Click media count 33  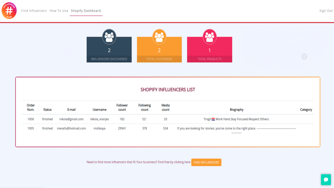coord(165,119)
